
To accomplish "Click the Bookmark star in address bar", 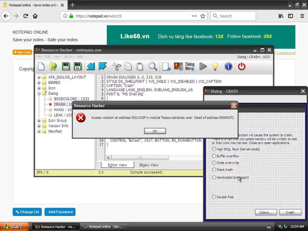I will [x=203, y=16].
